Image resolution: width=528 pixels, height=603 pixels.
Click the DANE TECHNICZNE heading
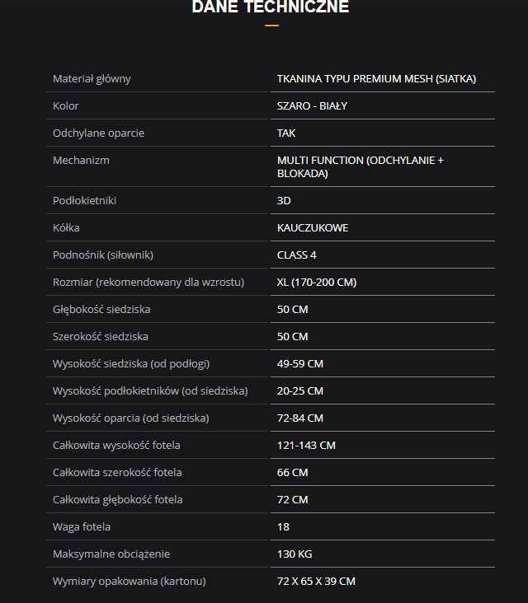coord(271,7)
